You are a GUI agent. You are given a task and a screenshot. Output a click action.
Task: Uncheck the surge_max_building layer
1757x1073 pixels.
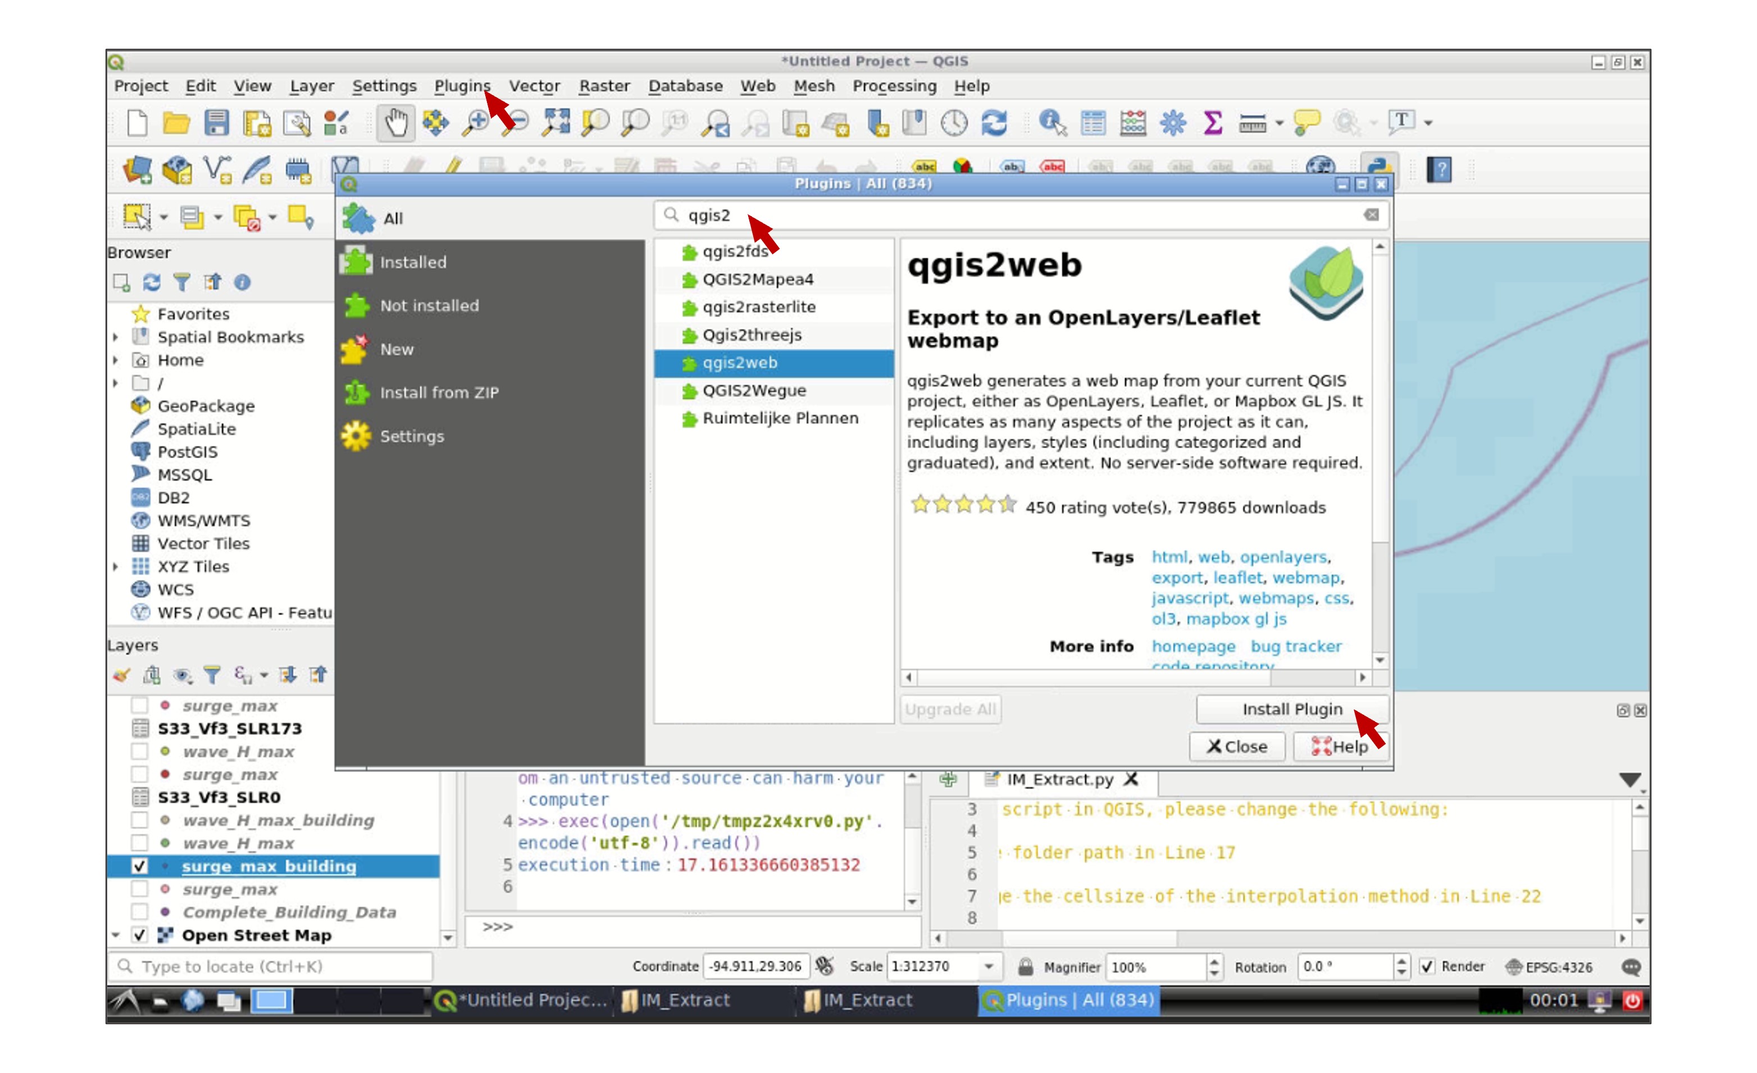(140, 865)
